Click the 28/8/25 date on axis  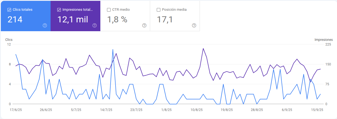[257, 110]
